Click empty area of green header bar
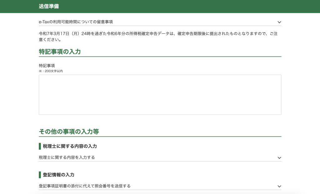This screenshot has width=320, height=194. coord(187,6)
